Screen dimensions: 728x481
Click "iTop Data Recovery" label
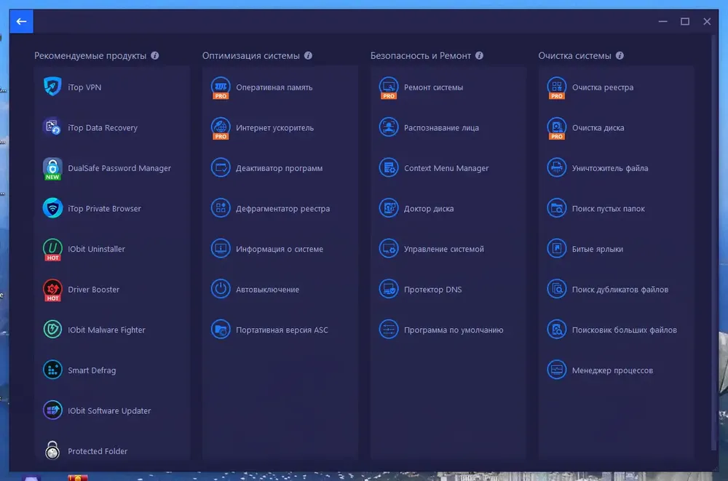coord(103,127)
